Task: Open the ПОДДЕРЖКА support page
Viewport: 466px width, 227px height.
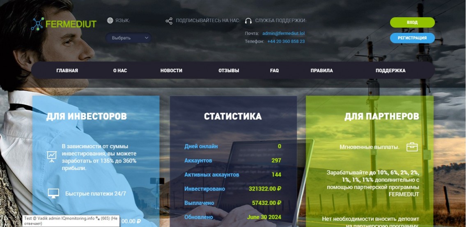Action: point(390,71)
